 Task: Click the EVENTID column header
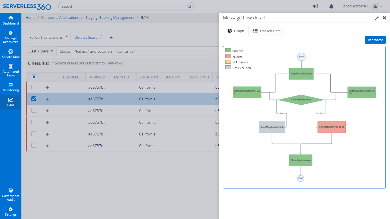122,77
